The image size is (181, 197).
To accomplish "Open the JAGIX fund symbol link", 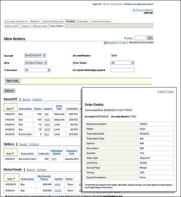I will pos(58,185).
